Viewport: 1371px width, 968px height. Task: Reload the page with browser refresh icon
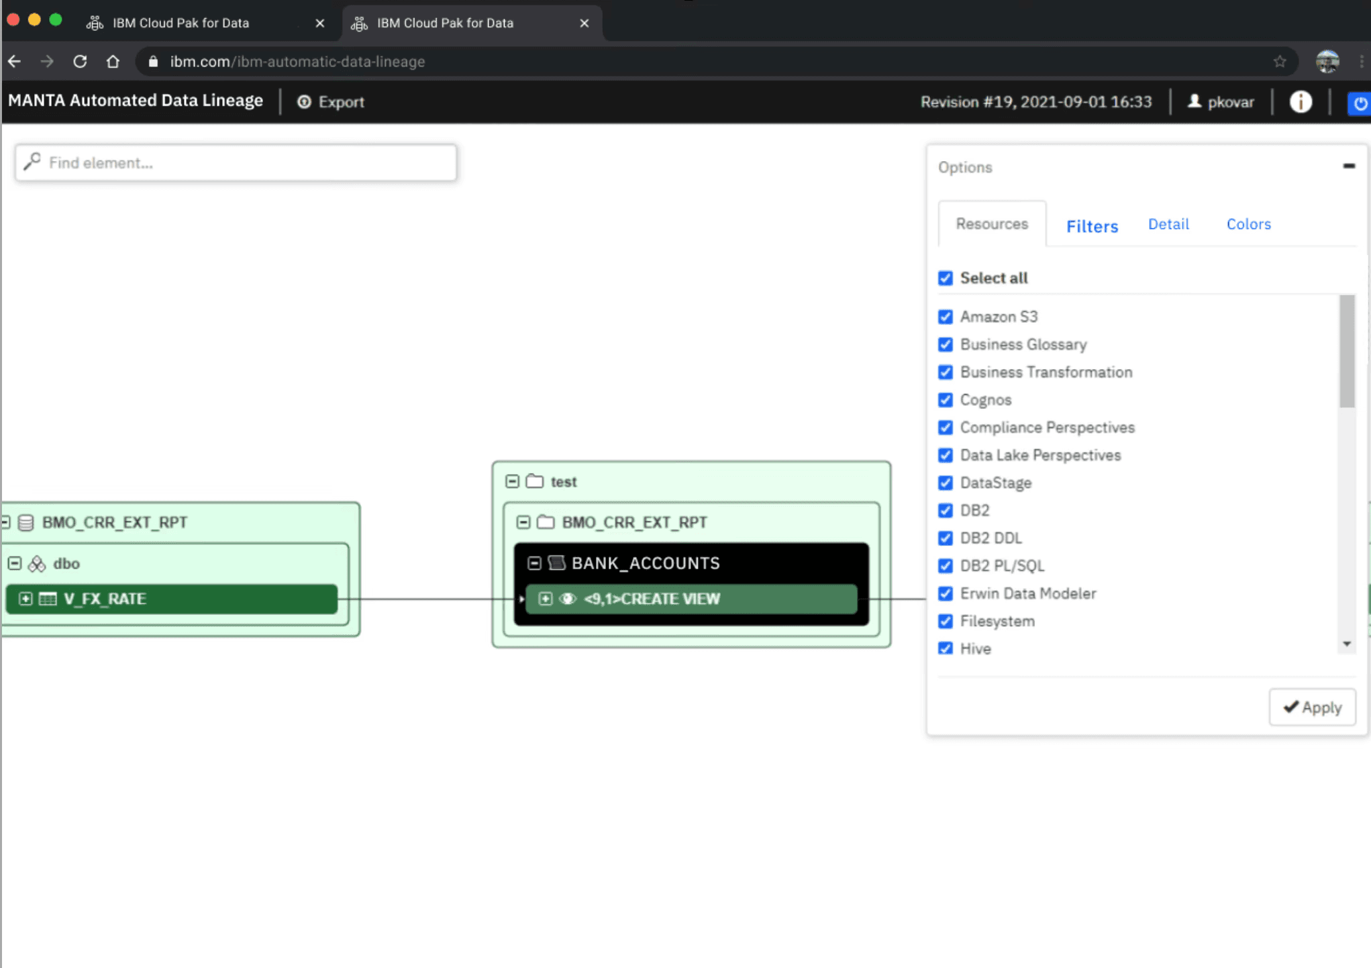80,62
